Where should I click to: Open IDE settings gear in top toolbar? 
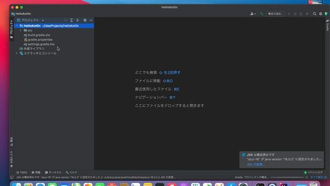pos(320,14)
